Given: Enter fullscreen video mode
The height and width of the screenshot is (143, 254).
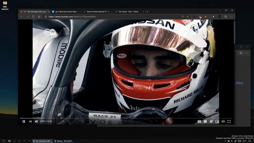Looking at the screenshot, I should tap(229, 121).
